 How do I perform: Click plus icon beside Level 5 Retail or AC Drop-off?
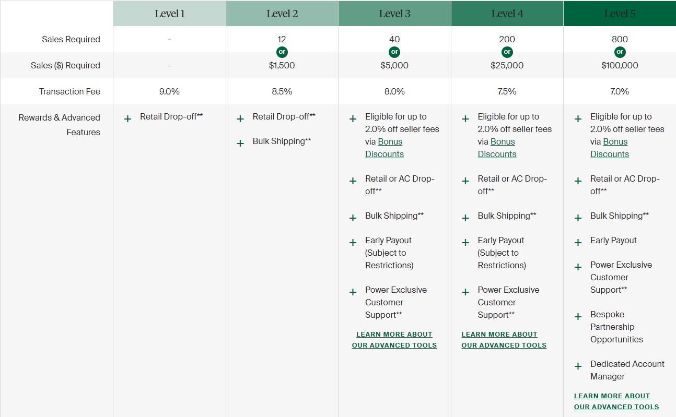[578, 181]
